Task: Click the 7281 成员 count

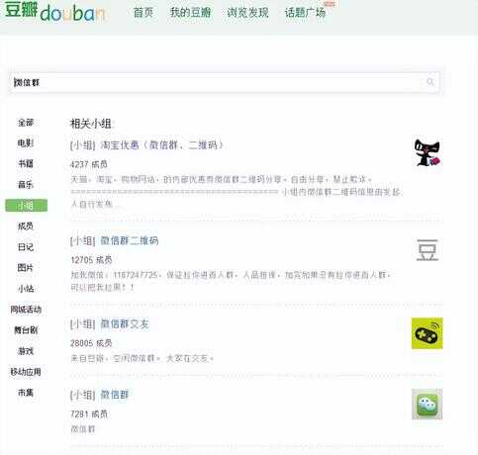Action: [89, 413]
